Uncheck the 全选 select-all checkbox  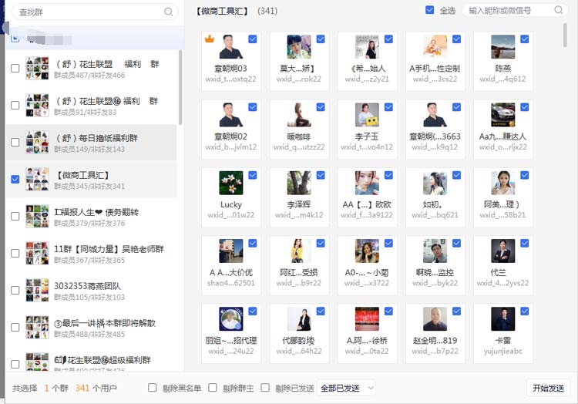click(x=429, y=10)
